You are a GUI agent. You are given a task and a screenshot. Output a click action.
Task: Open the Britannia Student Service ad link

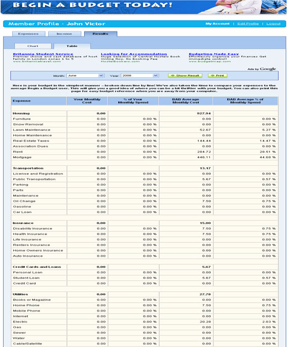tap(43, 54)
